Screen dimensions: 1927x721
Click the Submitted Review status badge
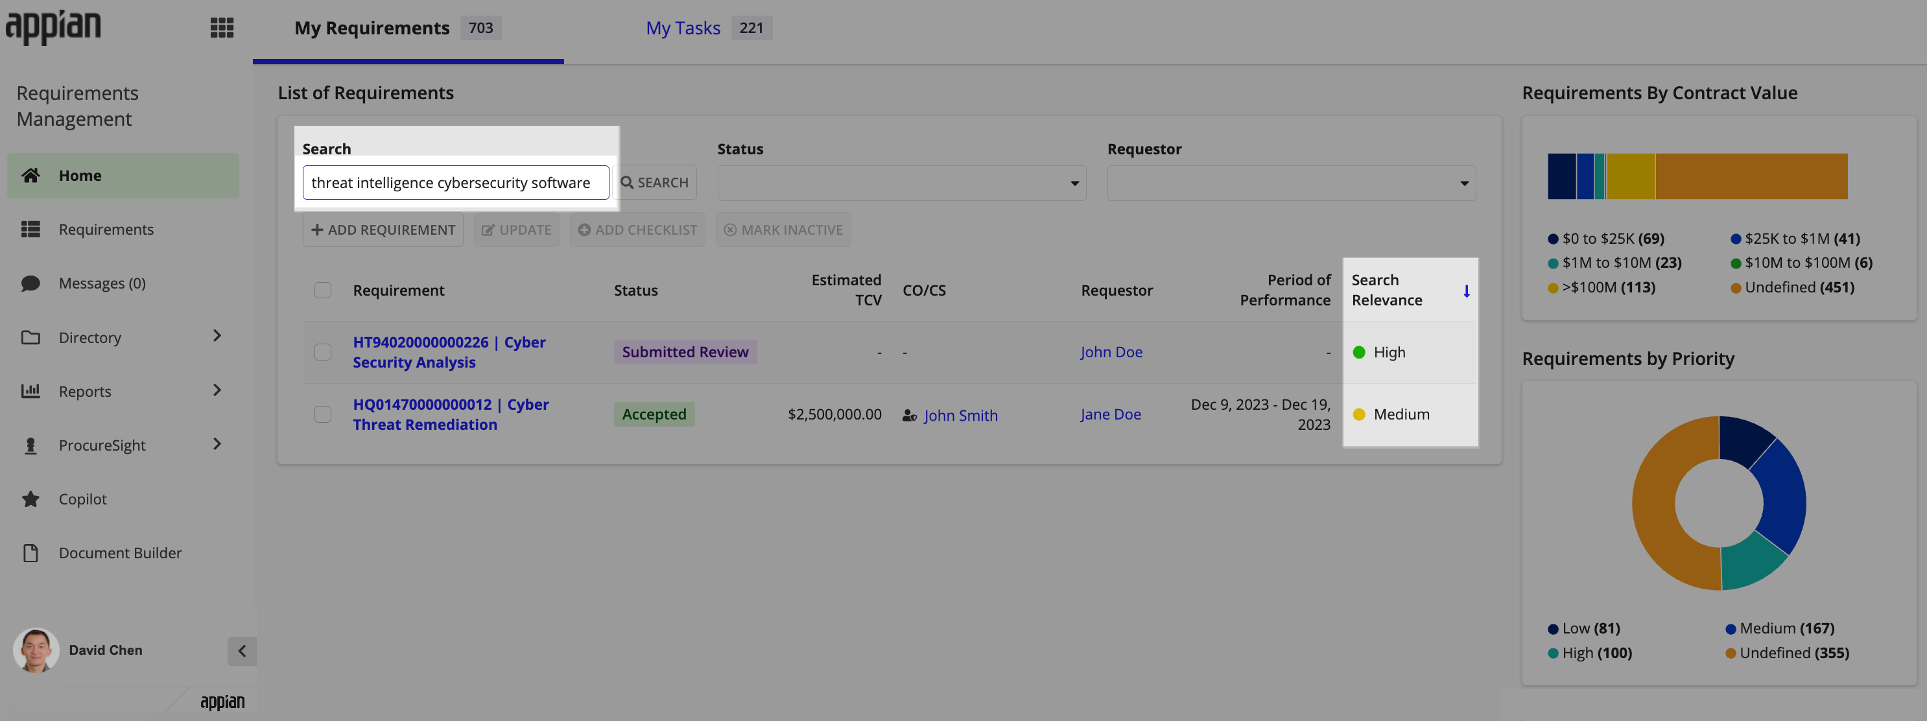685,352
